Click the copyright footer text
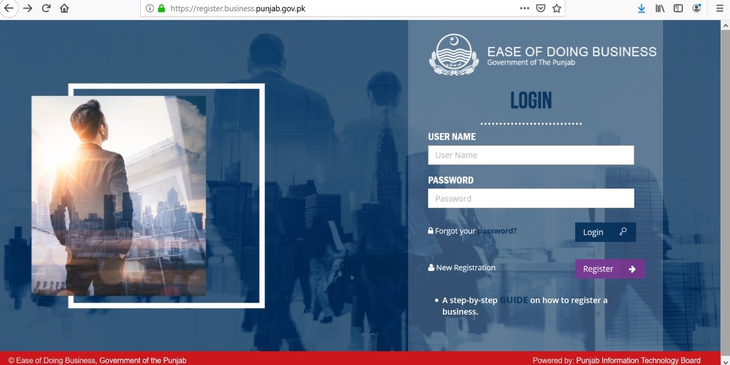This screenshot has width=730, height=365. [97, 360]
